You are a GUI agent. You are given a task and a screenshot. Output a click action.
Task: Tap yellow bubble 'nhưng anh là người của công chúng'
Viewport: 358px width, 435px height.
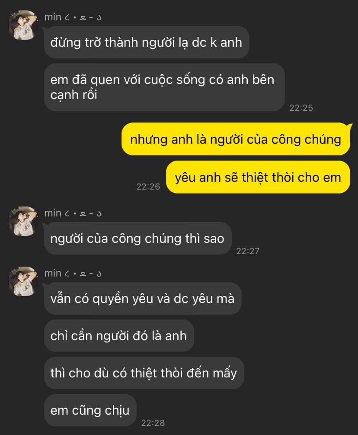(x=236, y=139)
